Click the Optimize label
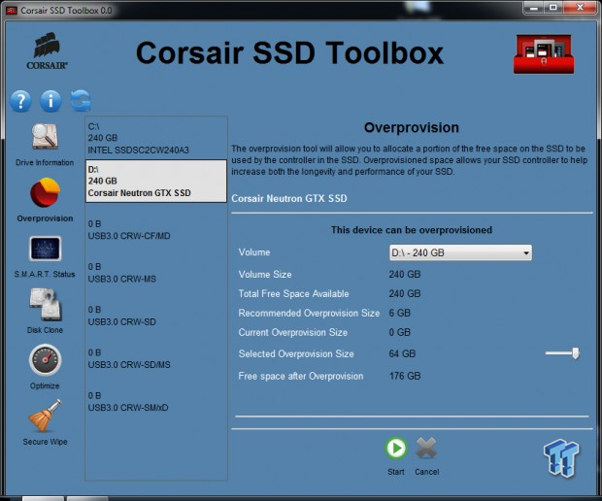602x501 pixels. pos(45,385)
